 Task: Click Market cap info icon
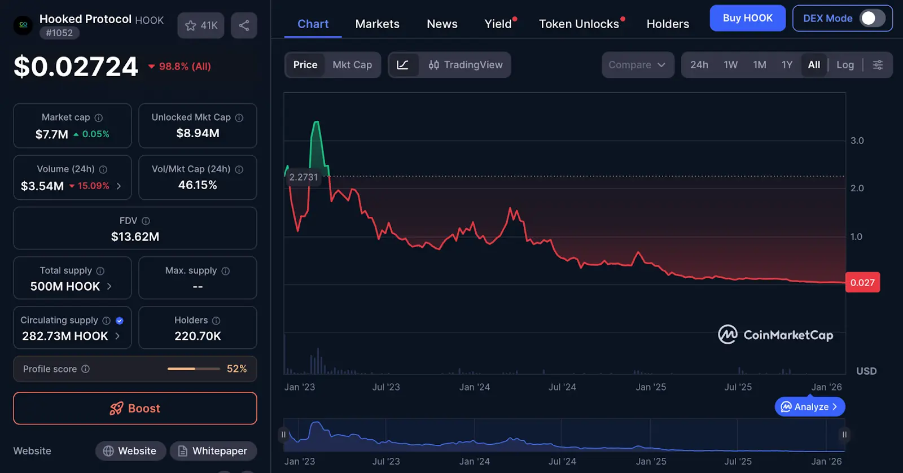[x=99, y=118]
